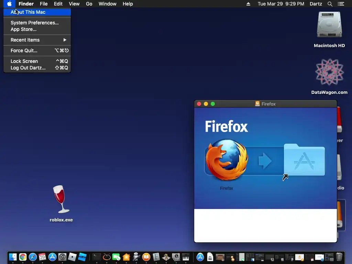The width and height of the screenshot is (352, 264).
Task: Open the File menu
Action: tap(44, 4)
